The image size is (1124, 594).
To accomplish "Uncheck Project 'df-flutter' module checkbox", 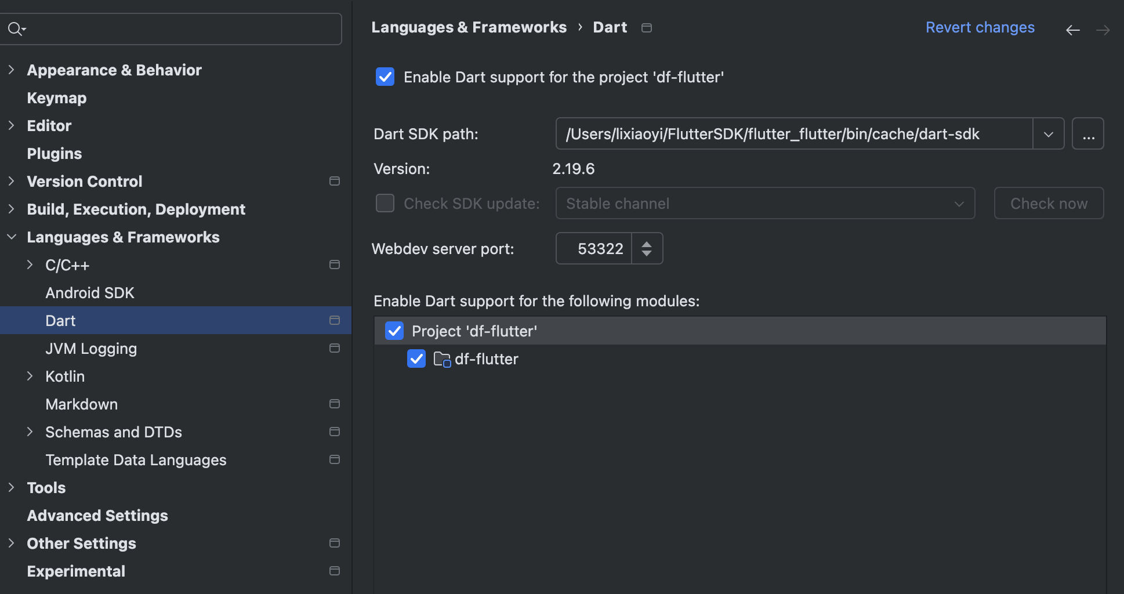I will pyautogui.click(x=394, y=331).
